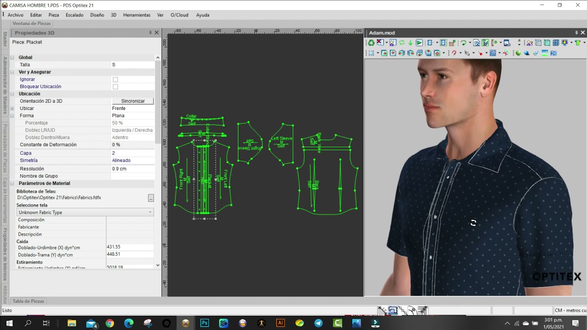Pin the Adam.mod 3D window
This screenshot has width=587, height=330.
[576, 33]
